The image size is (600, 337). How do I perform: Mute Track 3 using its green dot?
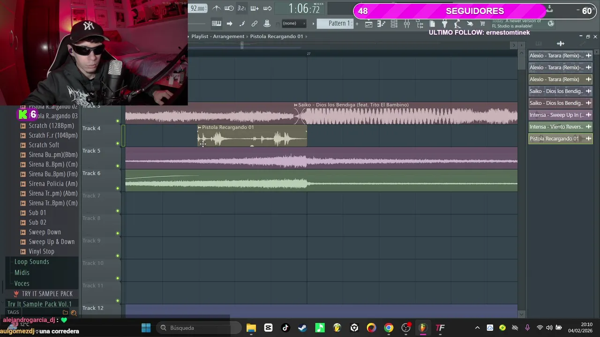coord(118,121)
